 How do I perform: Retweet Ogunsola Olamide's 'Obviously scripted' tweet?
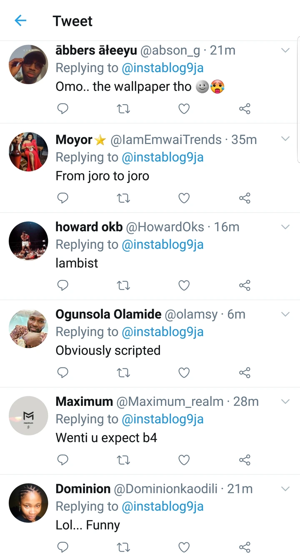point(123,372)
